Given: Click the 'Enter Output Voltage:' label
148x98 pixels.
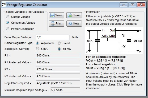Looking at the screenshot, I should click(x=18, y=37).
